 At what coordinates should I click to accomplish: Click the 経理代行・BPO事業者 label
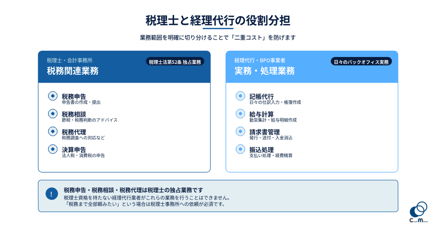coord(260,60)
